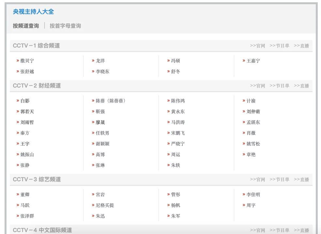
Task: View profile of 秦方
Action: (x=25, y=133)
